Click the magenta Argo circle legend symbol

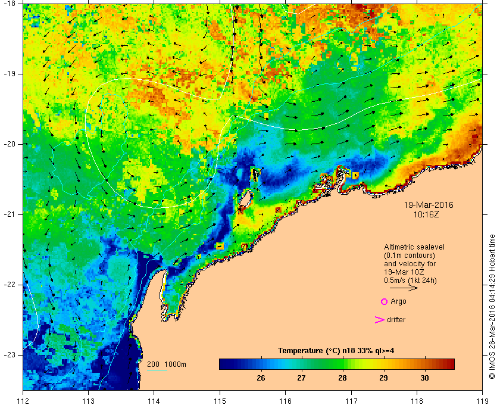click(x=385, y=301)
